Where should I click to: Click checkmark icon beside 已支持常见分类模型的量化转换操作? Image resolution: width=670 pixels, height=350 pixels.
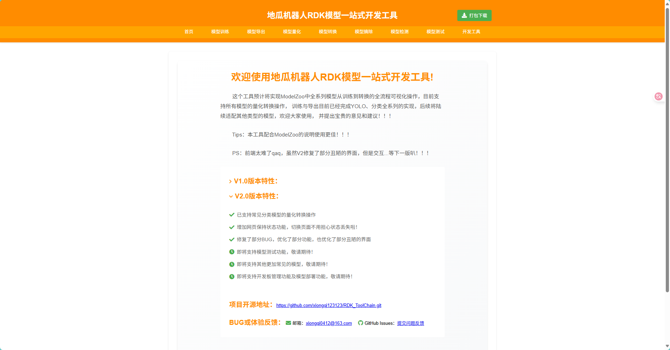tap(232, 215)
